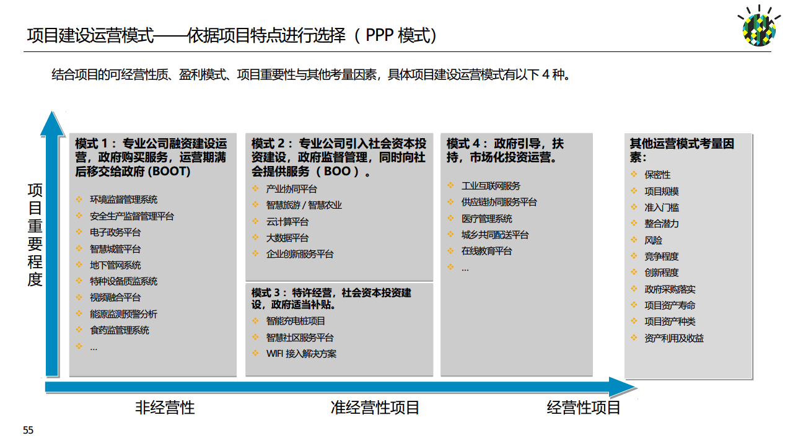
Task: Select the diamond bullet beside 环境监督管理系统
Action: 77,199
